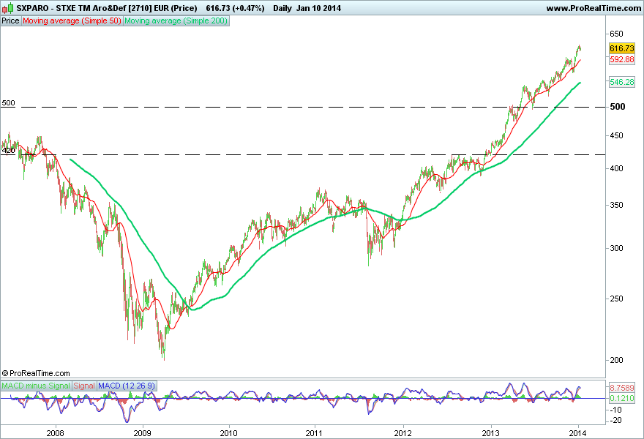Click the 2008 label on time axis
The height and width of the screenshot is (439, 644).
56,433
